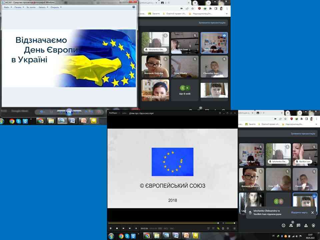Screen dimensions: 320x240
Task: Expand bookmarks overflow arrow in upper Chrome
Action: click(227, 14)
